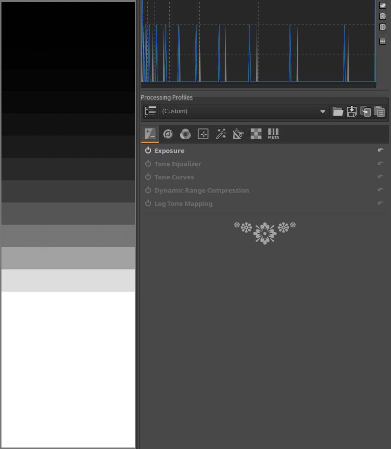This screenshot has height=449, width=391.
Task: Open the Transform tab with scissors and ruler
Action: pos(238,134)
